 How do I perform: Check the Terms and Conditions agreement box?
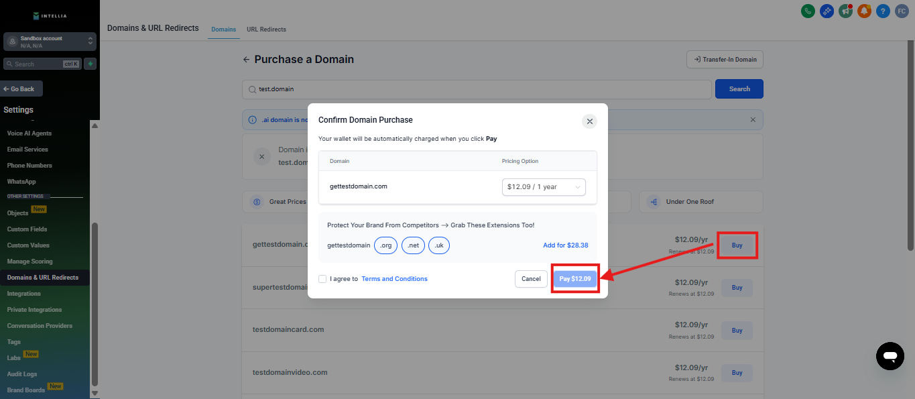[323, 279]
